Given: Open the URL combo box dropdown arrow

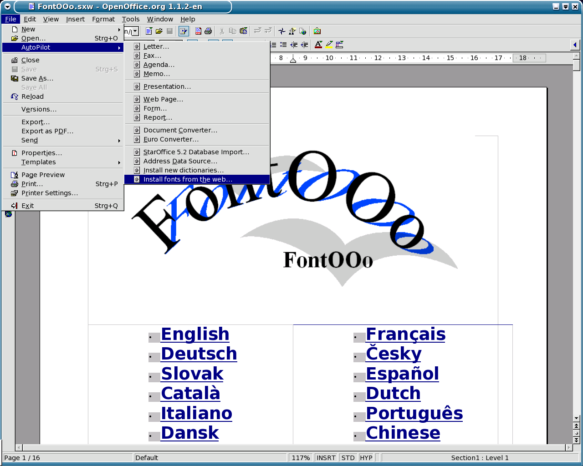Looking at the screenshot, I should coord(135,31).
